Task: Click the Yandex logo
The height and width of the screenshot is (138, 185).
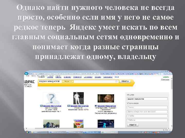Action: (29, 82)
